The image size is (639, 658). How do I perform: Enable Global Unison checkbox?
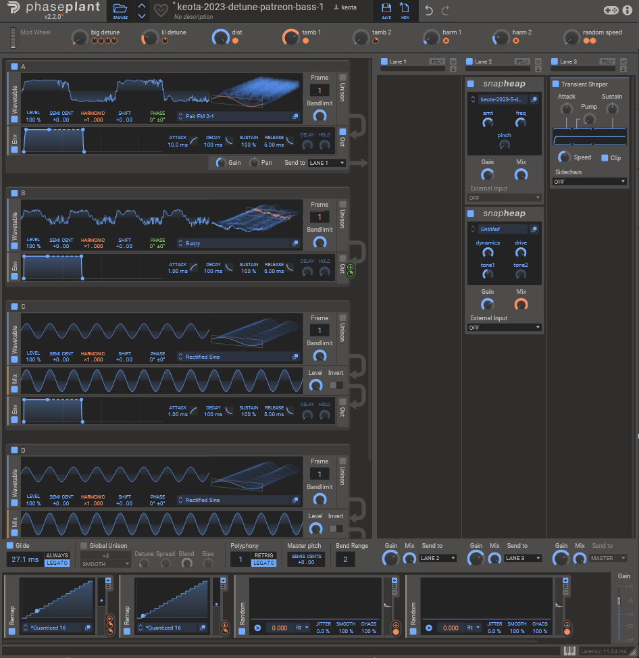tap(84, 546)
